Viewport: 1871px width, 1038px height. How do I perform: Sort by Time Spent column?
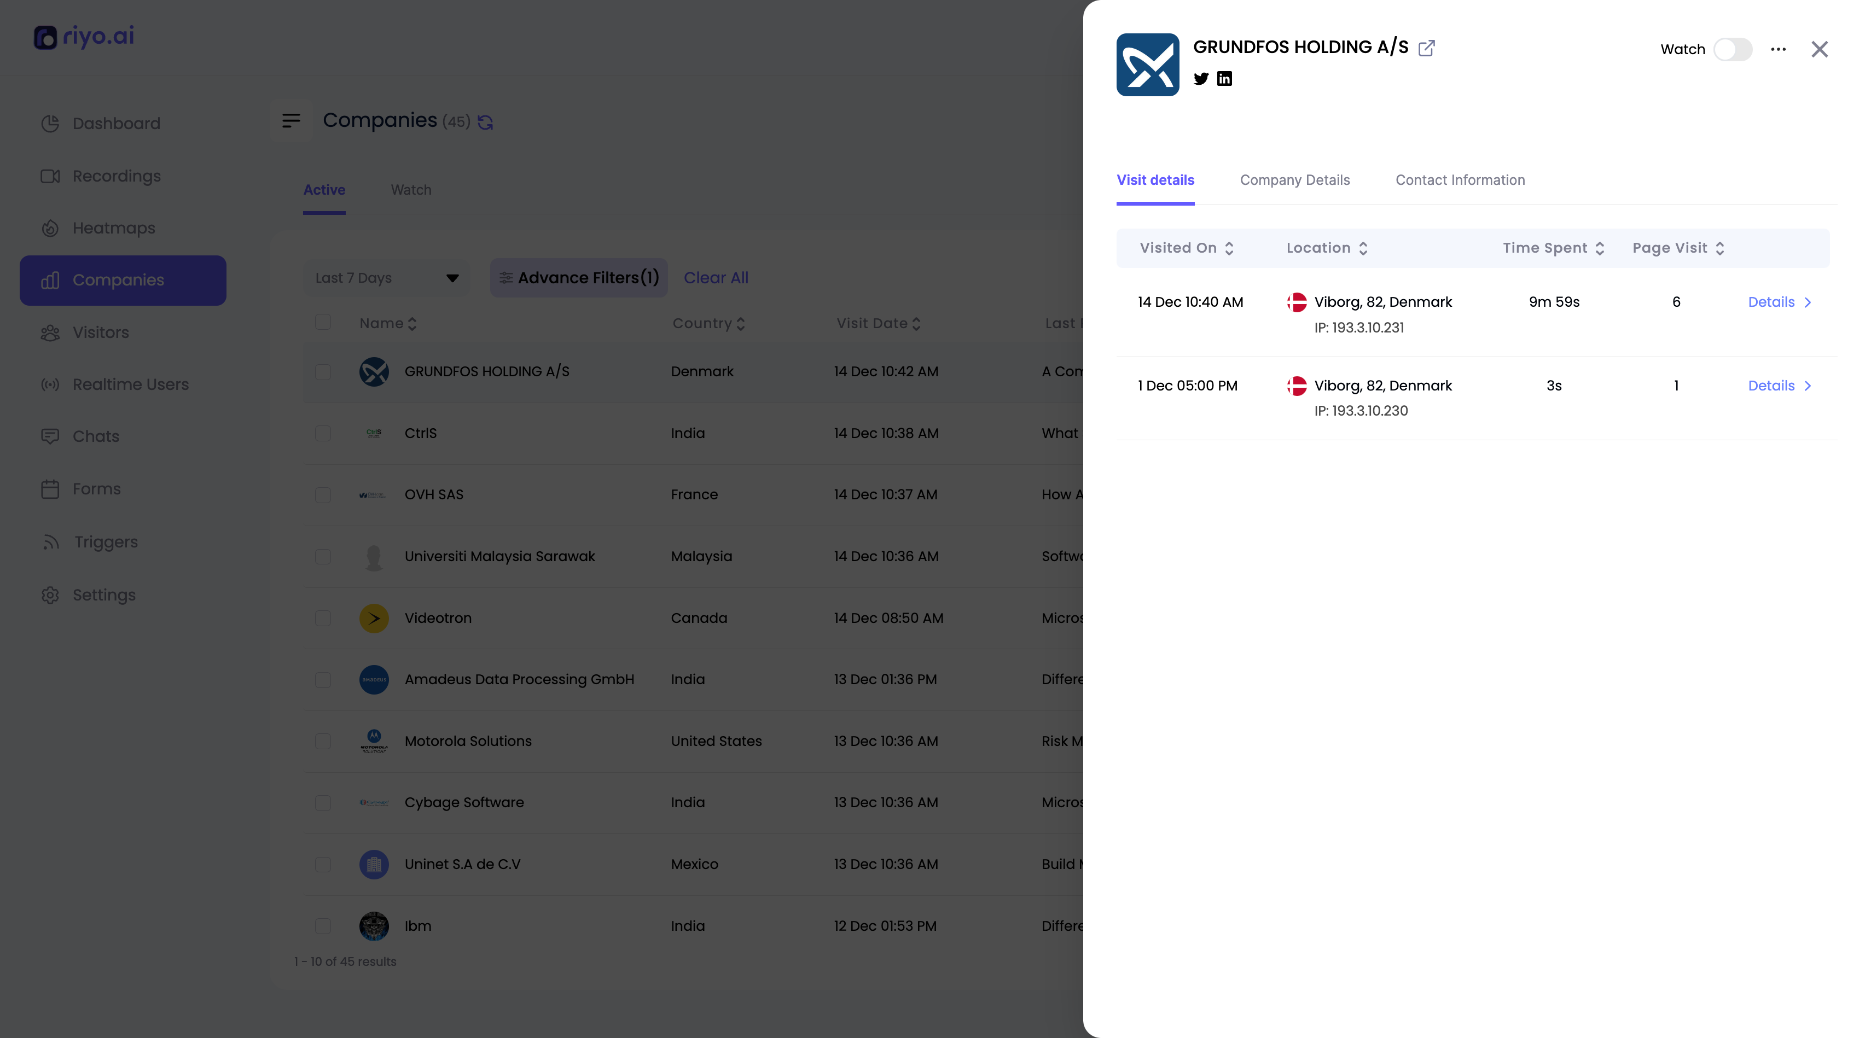click(1553, 248)
